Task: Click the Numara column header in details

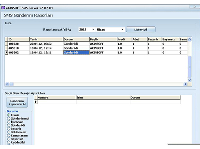Action: tap(56, 98)
